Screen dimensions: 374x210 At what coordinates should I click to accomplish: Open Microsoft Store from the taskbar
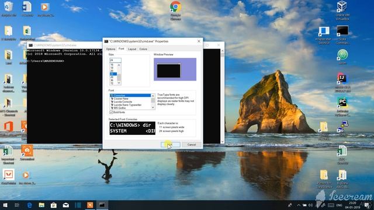tap(54, 205)
